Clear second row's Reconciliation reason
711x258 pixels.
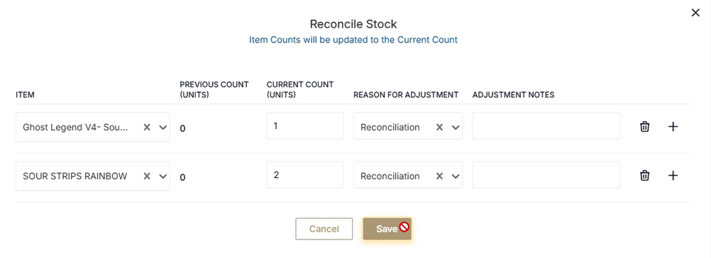[439, 176]
